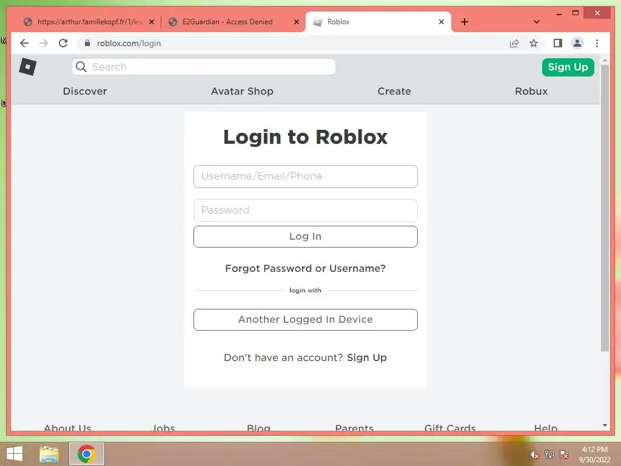Open the Chrome side panel icon
This screenshot has height=466, width=621.
pyautogui.click(x=558, y=43)
